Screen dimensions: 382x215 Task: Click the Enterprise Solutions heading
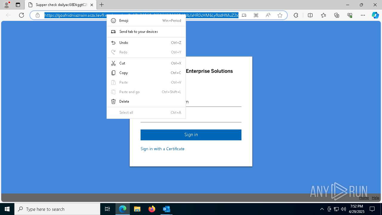tap(209, 71)
